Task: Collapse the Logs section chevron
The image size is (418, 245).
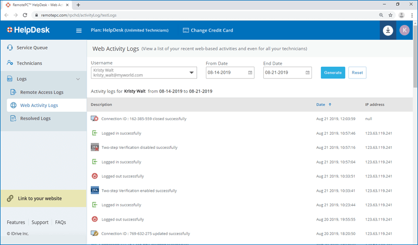Action: (x=78, y=79)
